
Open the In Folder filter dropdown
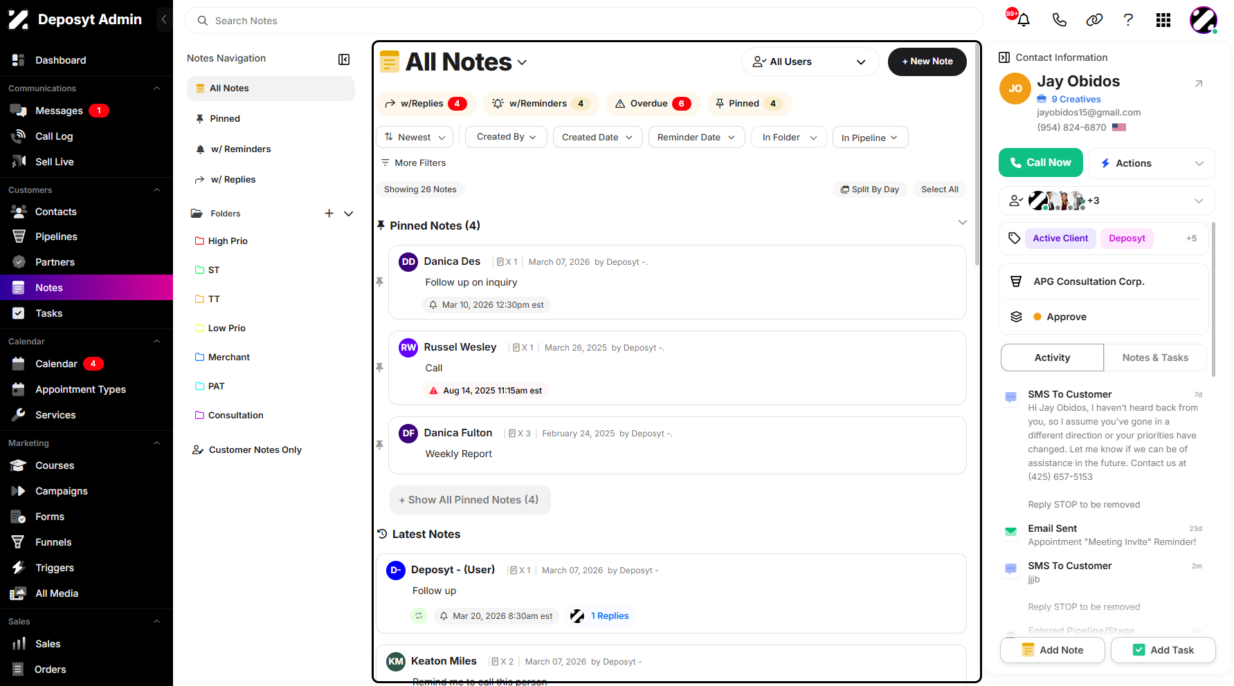tap(790, 137)
